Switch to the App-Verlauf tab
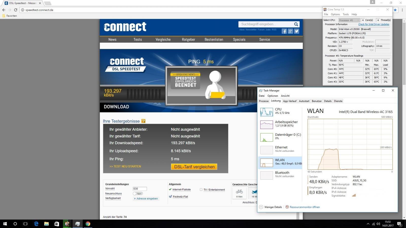The image size is (406, 228). pos(290,101)
